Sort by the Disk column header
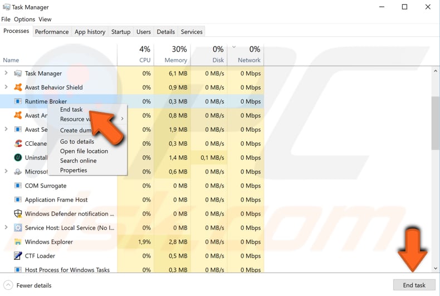440x296 pixels. [x=209, y=55]
